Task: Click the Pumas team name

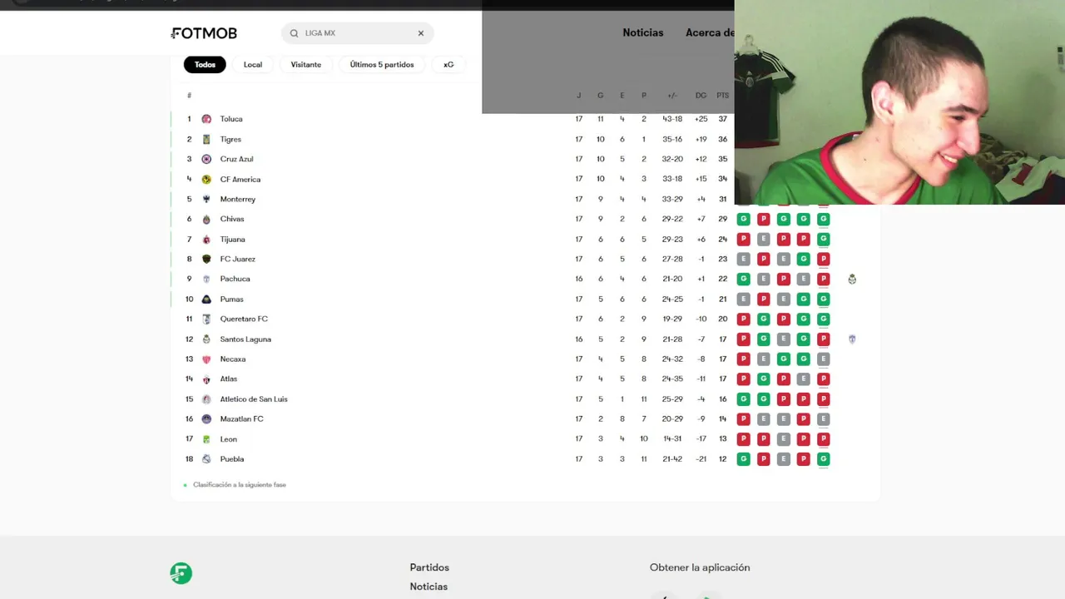Action: pos(232,299)
